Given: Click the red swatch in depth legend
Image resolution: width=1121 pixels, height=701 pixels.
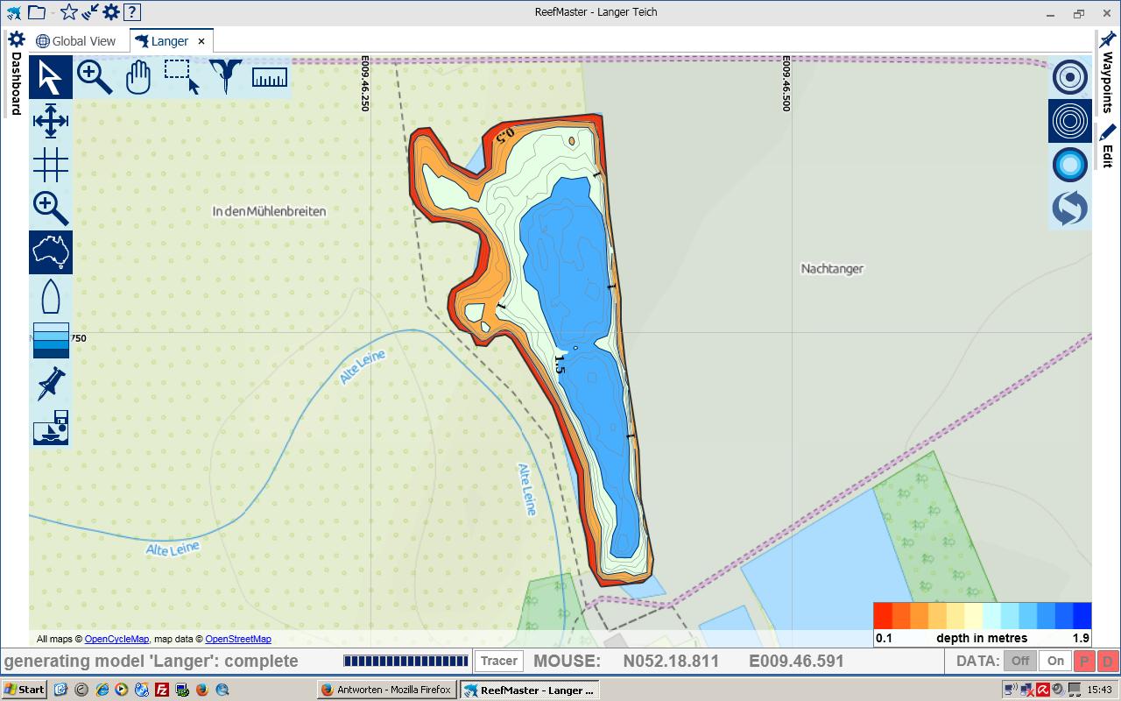Looking at the screenshot, I should pyautogui.click(x=883, y=616).
